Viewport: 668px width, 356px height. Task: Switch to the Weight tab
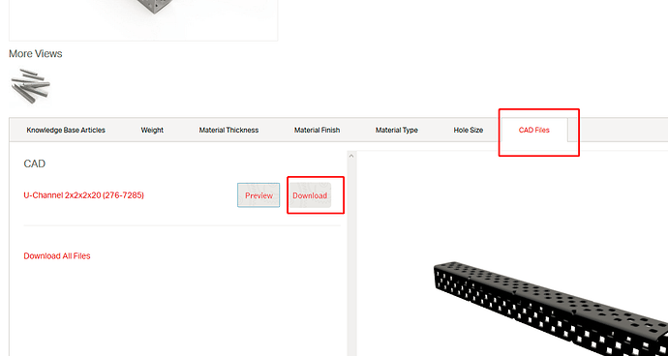pyautogui.click(x=152, y=130)
